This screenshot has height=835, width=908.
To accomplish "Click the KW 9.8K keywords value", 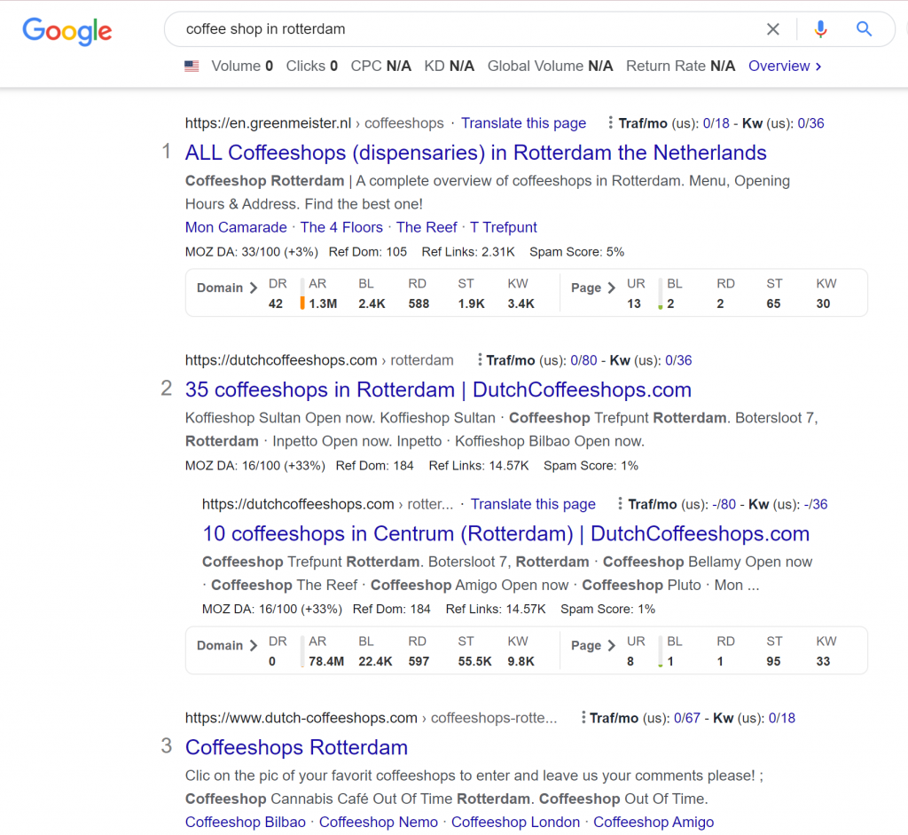I will 521,660.
